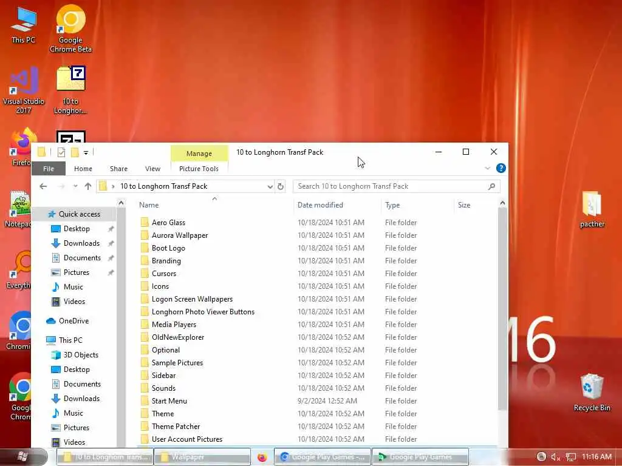Image resolution: width=622 pixels, height=466 pixels.
Task: Open the address bar history dropdown
Action: (270, 186)
